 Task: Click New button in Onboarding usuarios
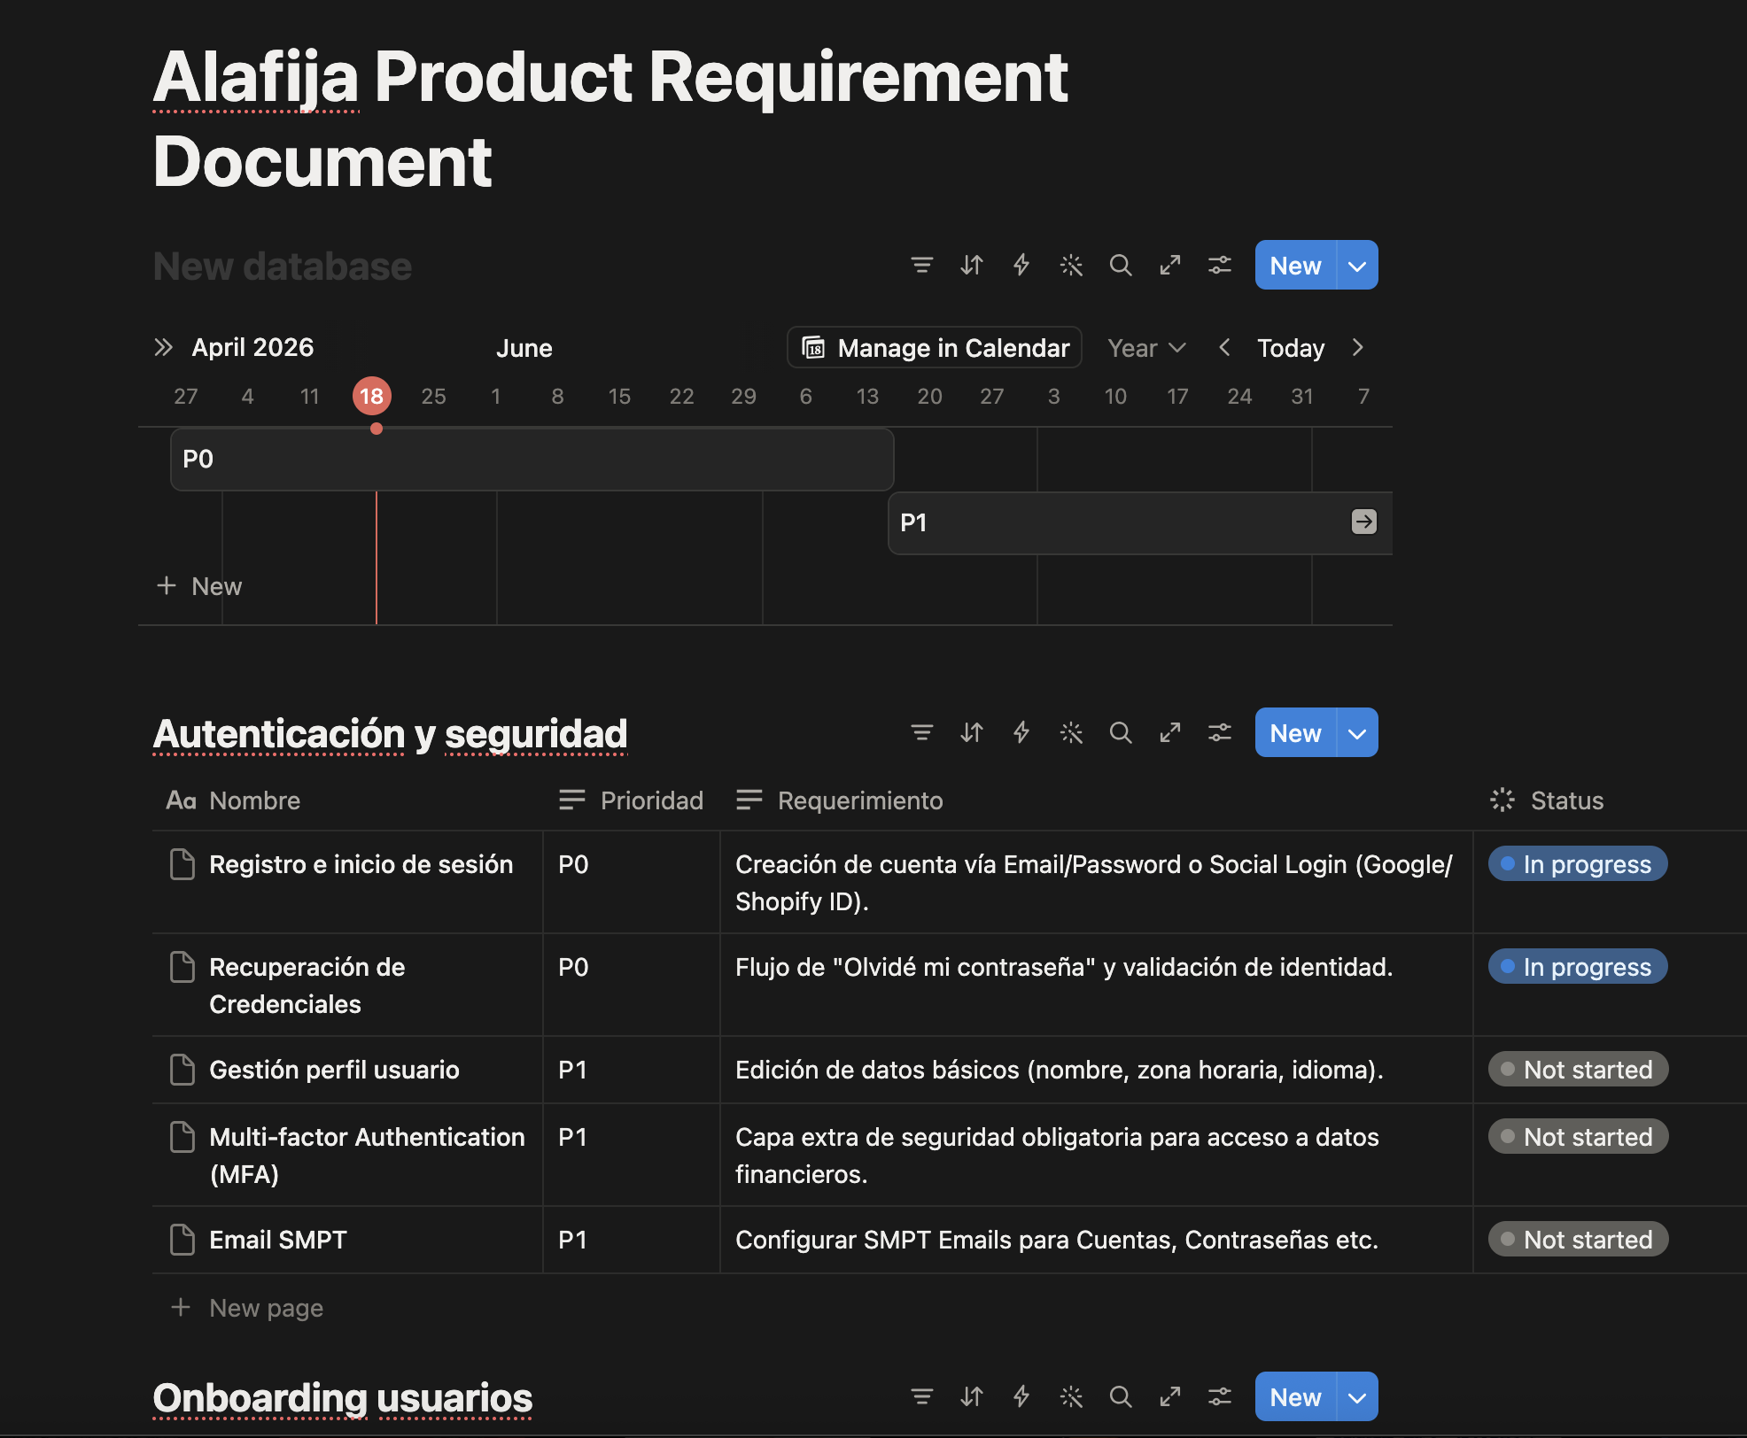coord(1295,1396)
